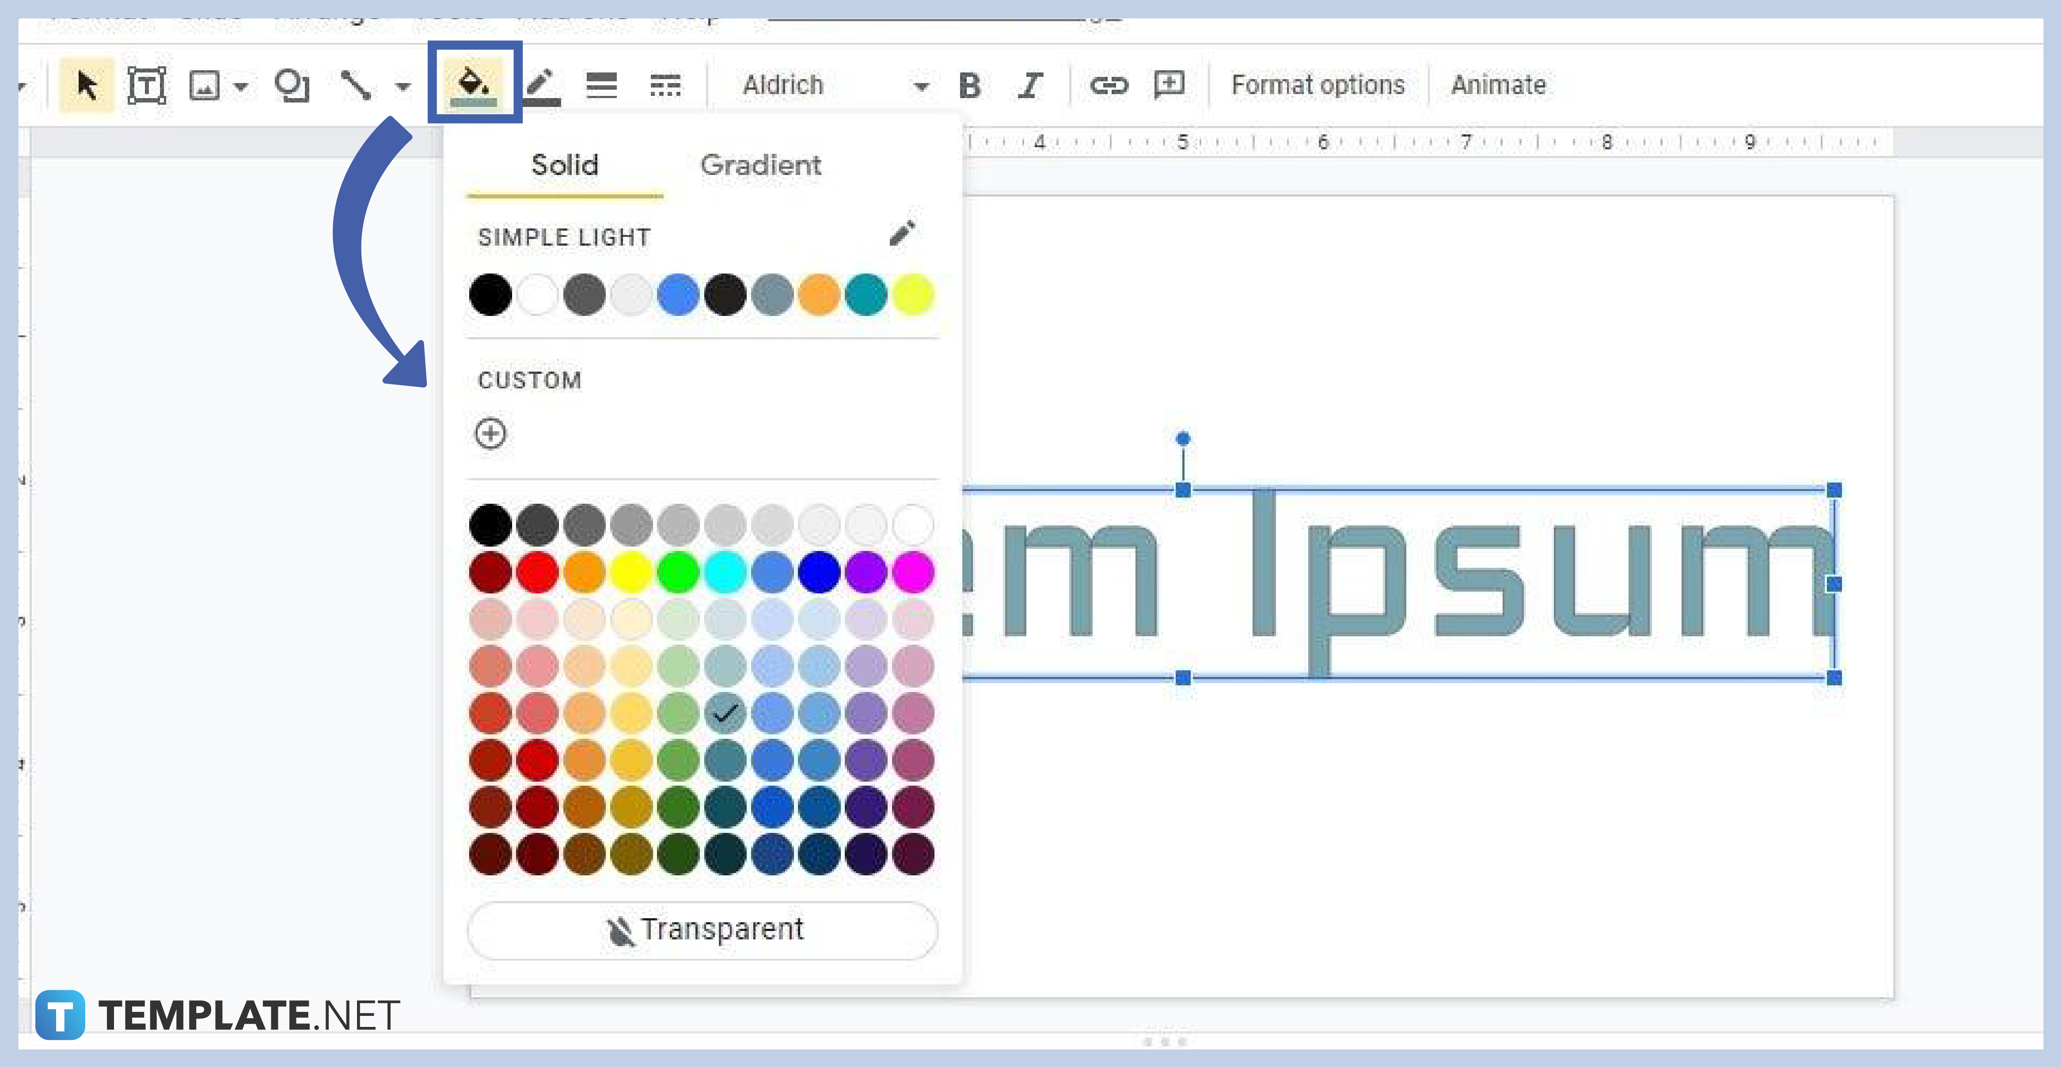Select the Border weight tool
This screenshot has height=1068, width=2062.
(601, 84)
